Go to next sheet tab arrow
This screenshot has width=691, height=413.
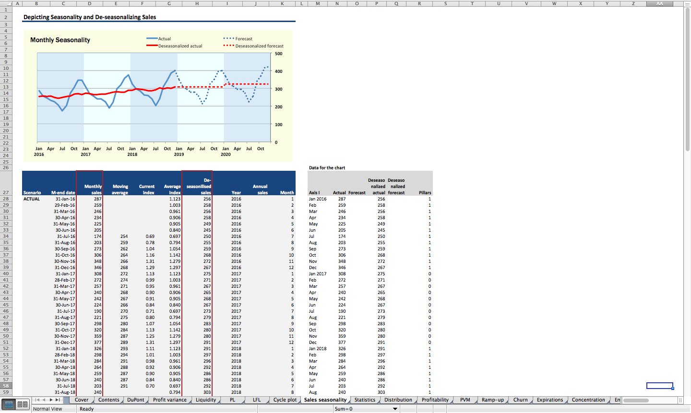(51, 400)
